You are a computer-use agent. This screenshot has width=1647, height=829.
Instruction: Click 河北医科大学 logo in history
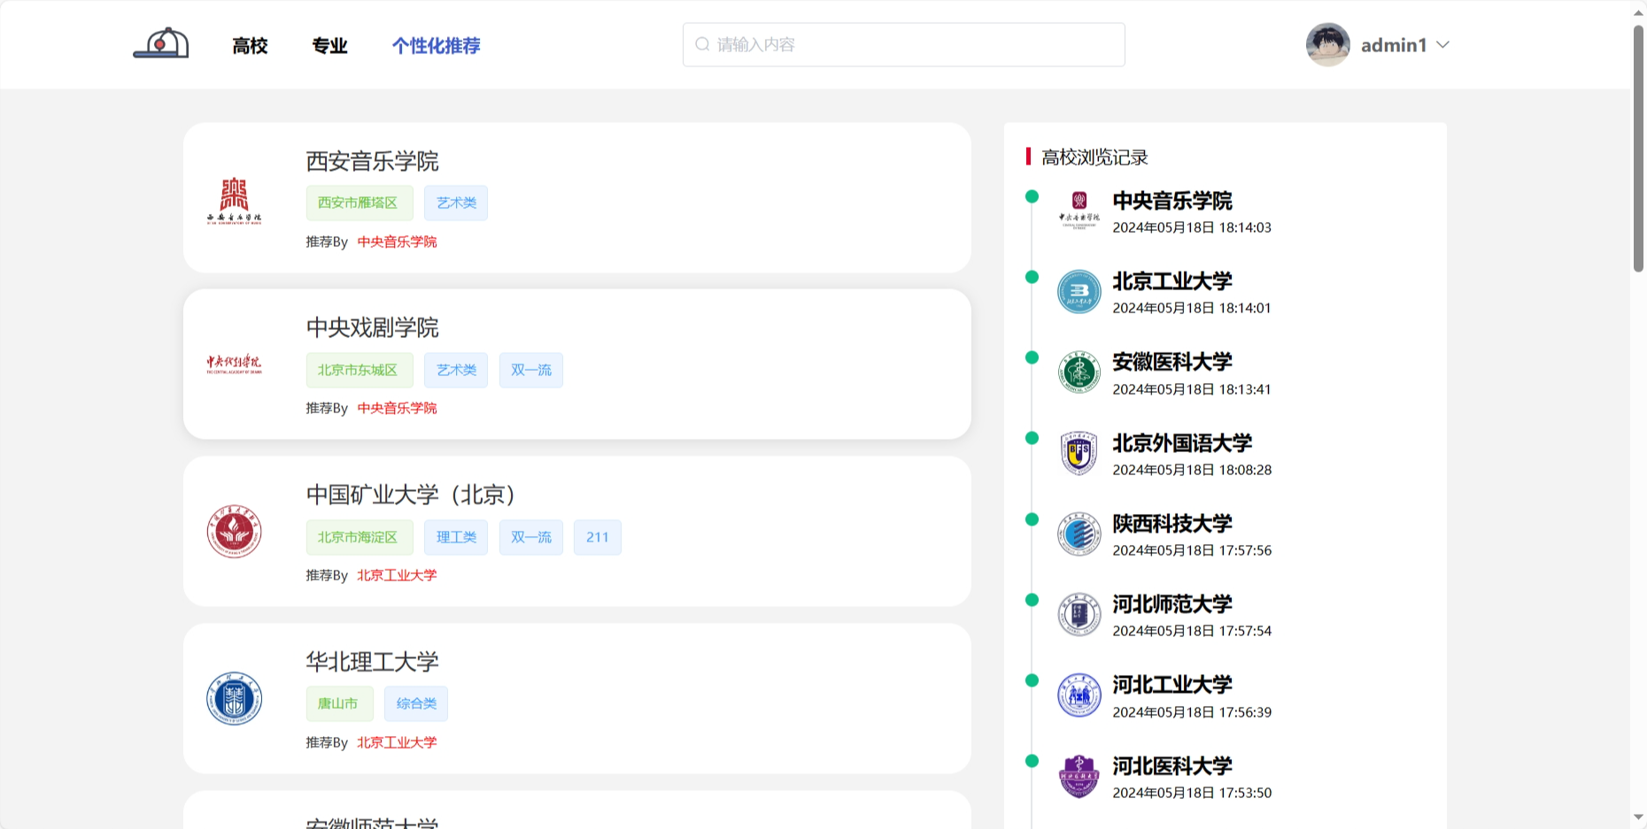pyautogui.click(x=1079, y=776)
